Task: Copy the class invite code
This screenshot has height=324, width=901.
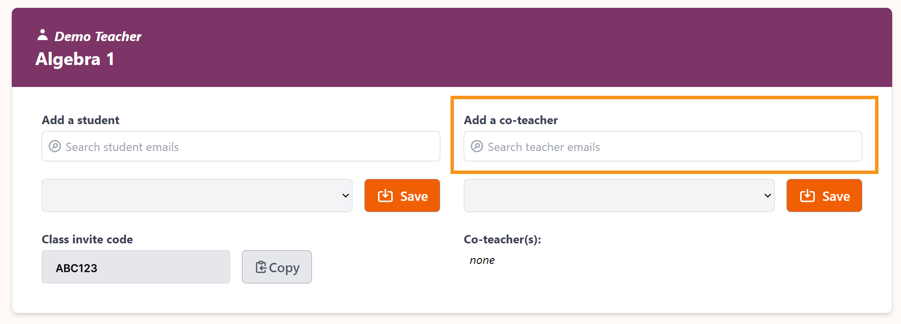Action: 277,267
